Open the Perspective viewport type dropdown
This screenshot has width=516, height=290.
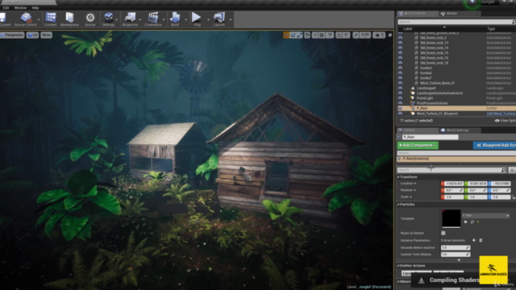12,35
